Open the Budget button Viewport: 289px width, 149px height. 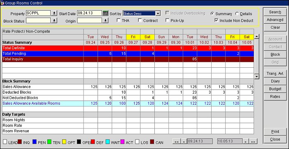[x=275, y=89]
